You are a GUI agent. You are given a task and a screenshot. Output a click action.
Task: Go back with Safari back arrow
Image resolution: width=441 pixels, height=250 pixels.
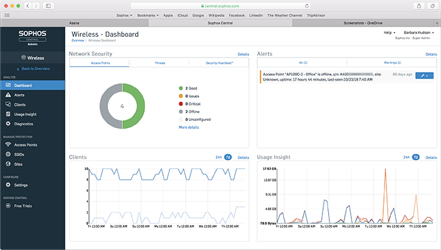(28, 6)
